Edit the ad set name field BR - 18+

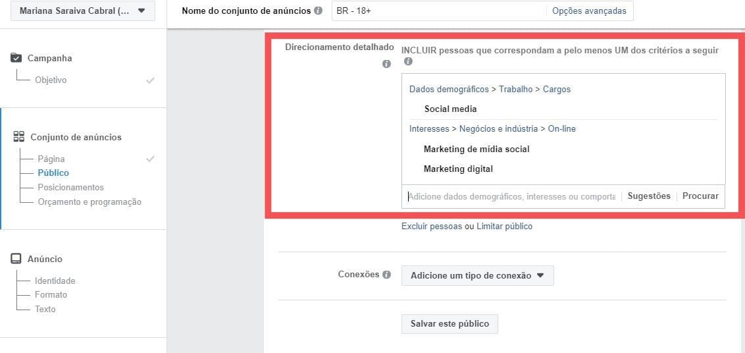(439, 11)
